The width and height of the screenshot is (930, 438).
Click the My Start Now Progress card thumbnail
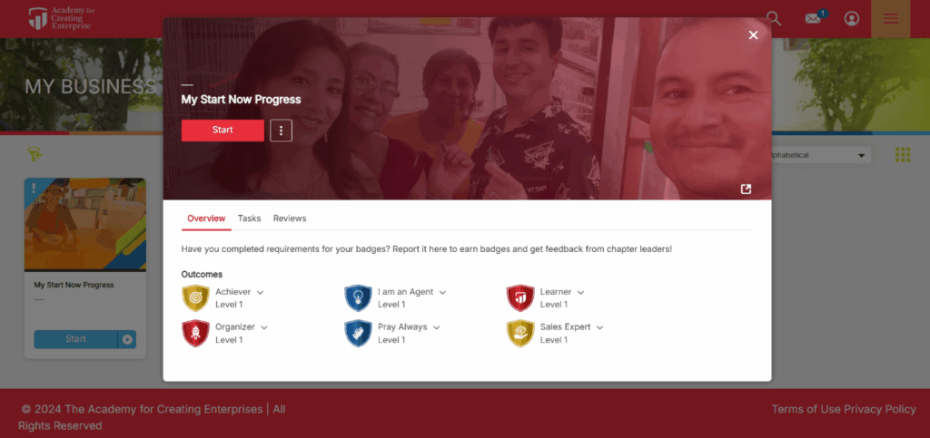point(84,224)
